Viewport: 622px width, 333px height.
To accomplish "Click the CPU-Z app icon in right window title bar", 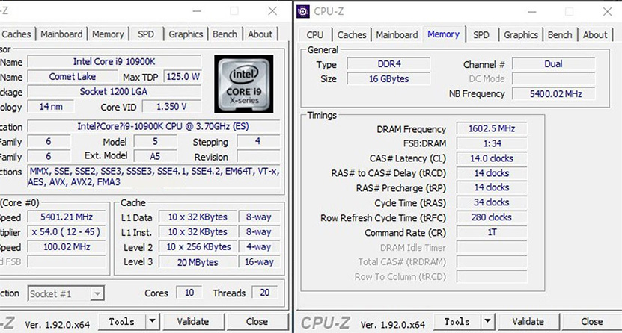I will [x=303, y=11].
